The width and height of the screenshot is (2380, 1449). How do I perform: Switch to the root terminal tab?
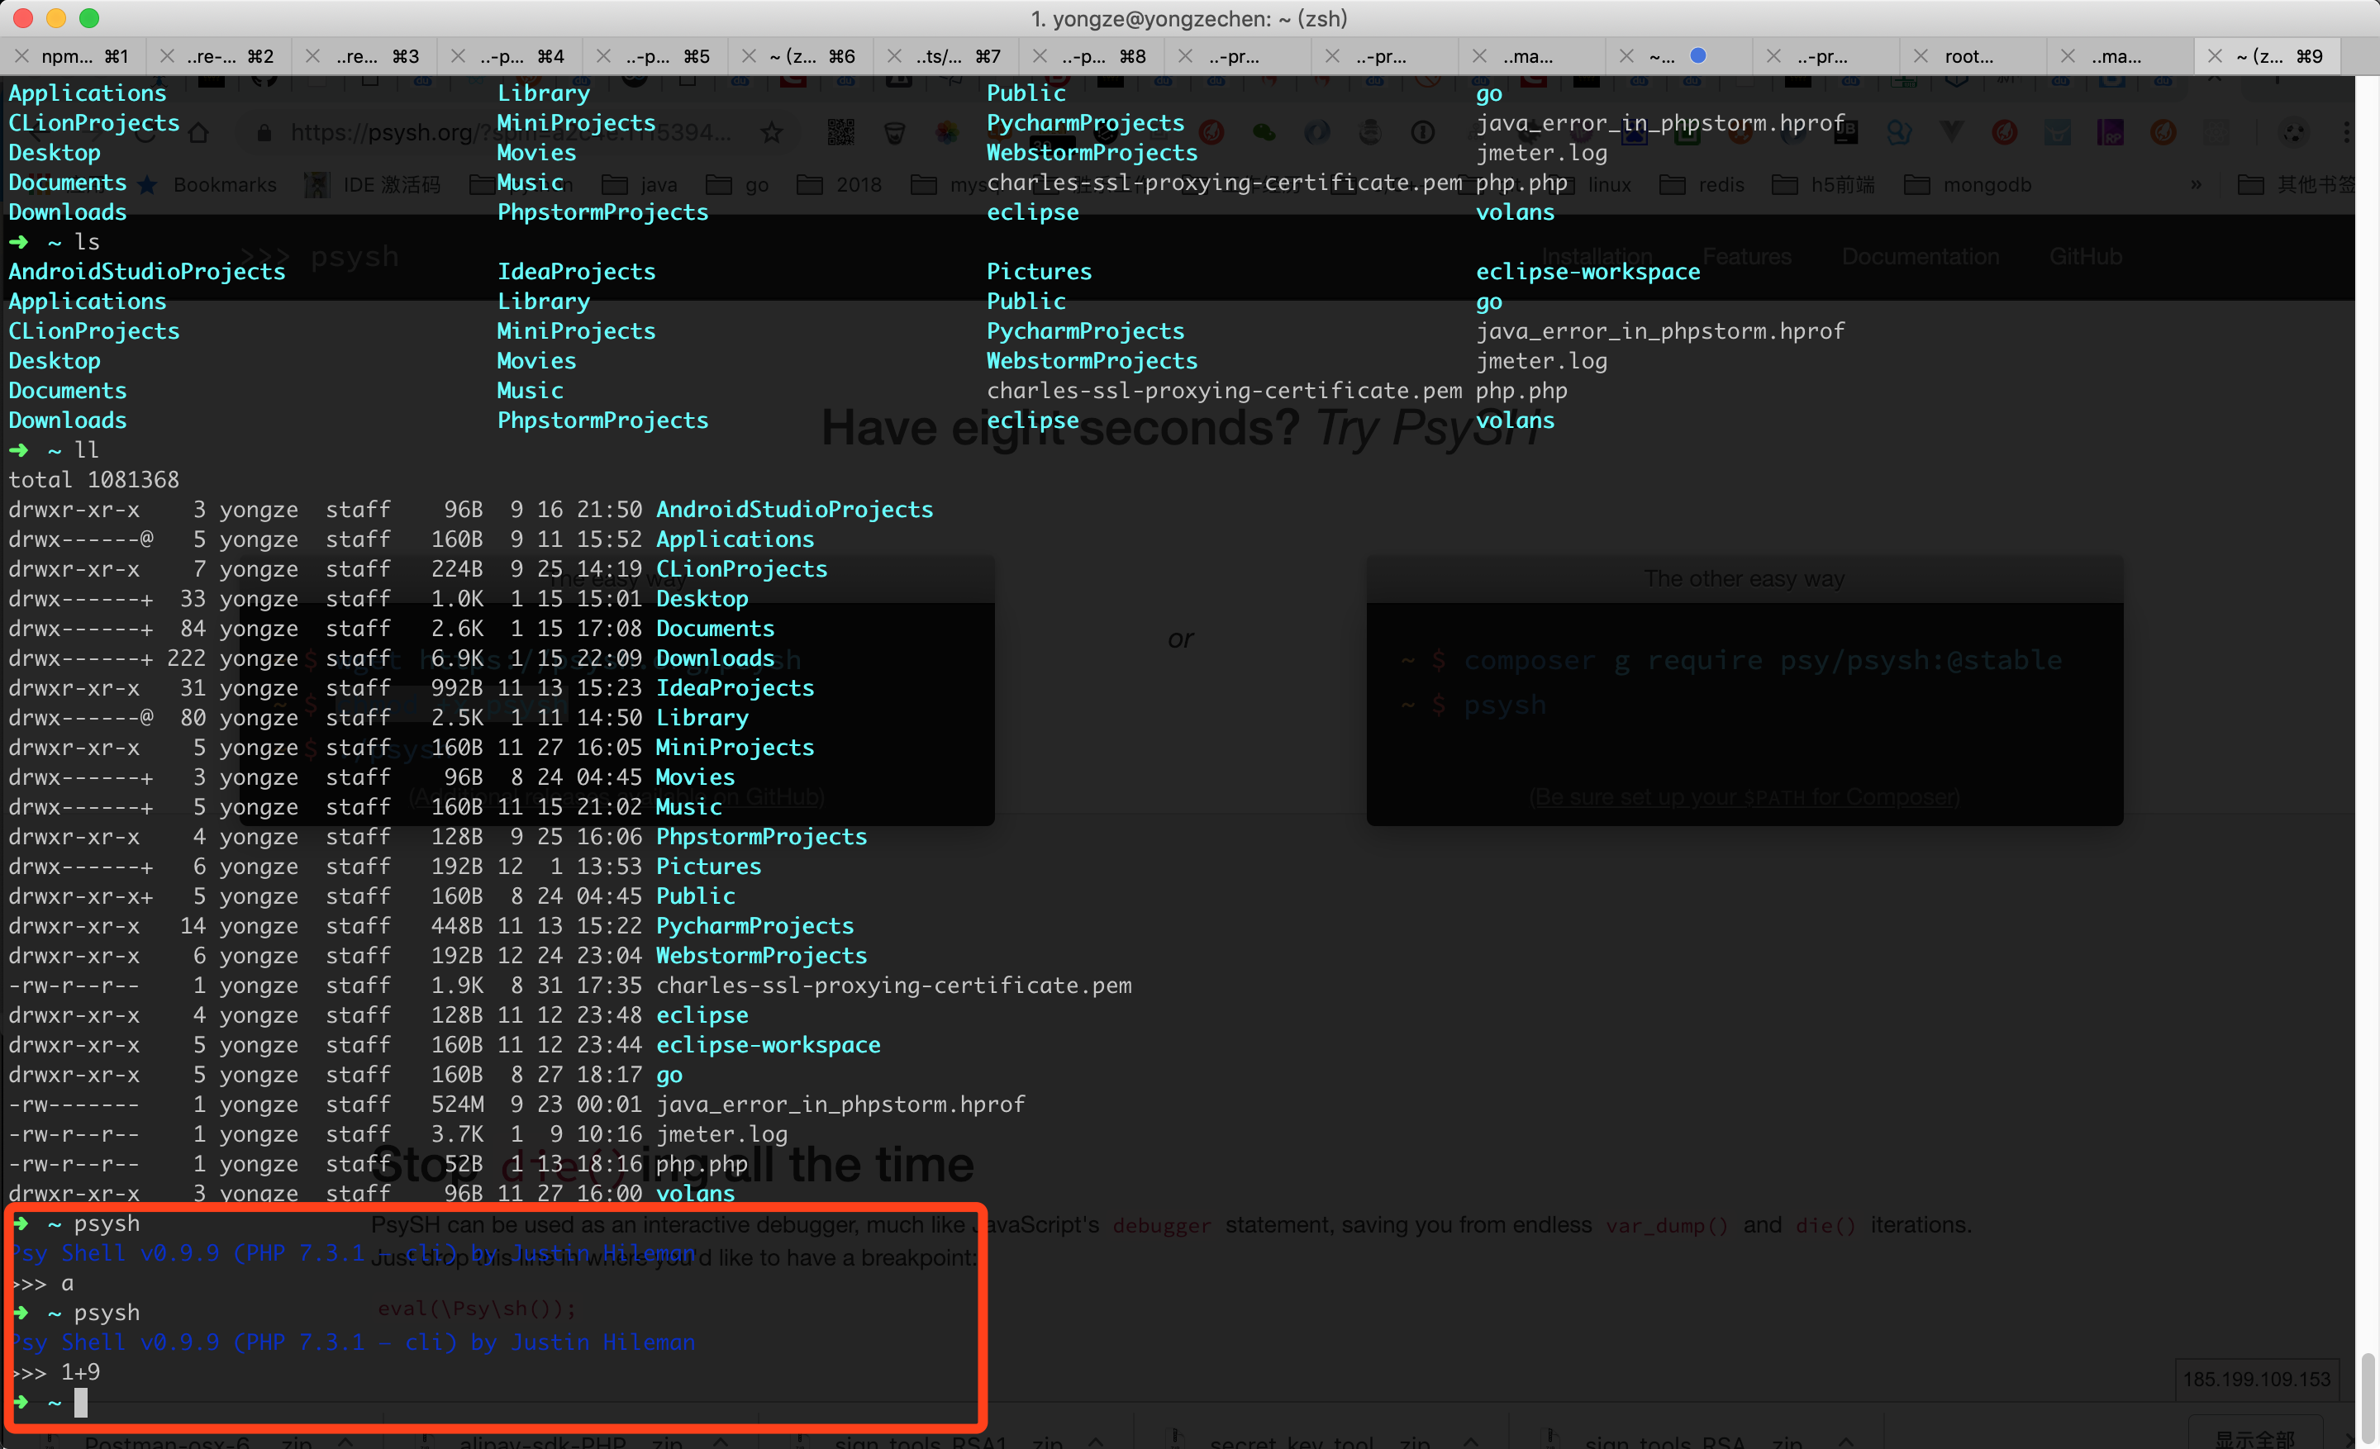(1970, 56)
